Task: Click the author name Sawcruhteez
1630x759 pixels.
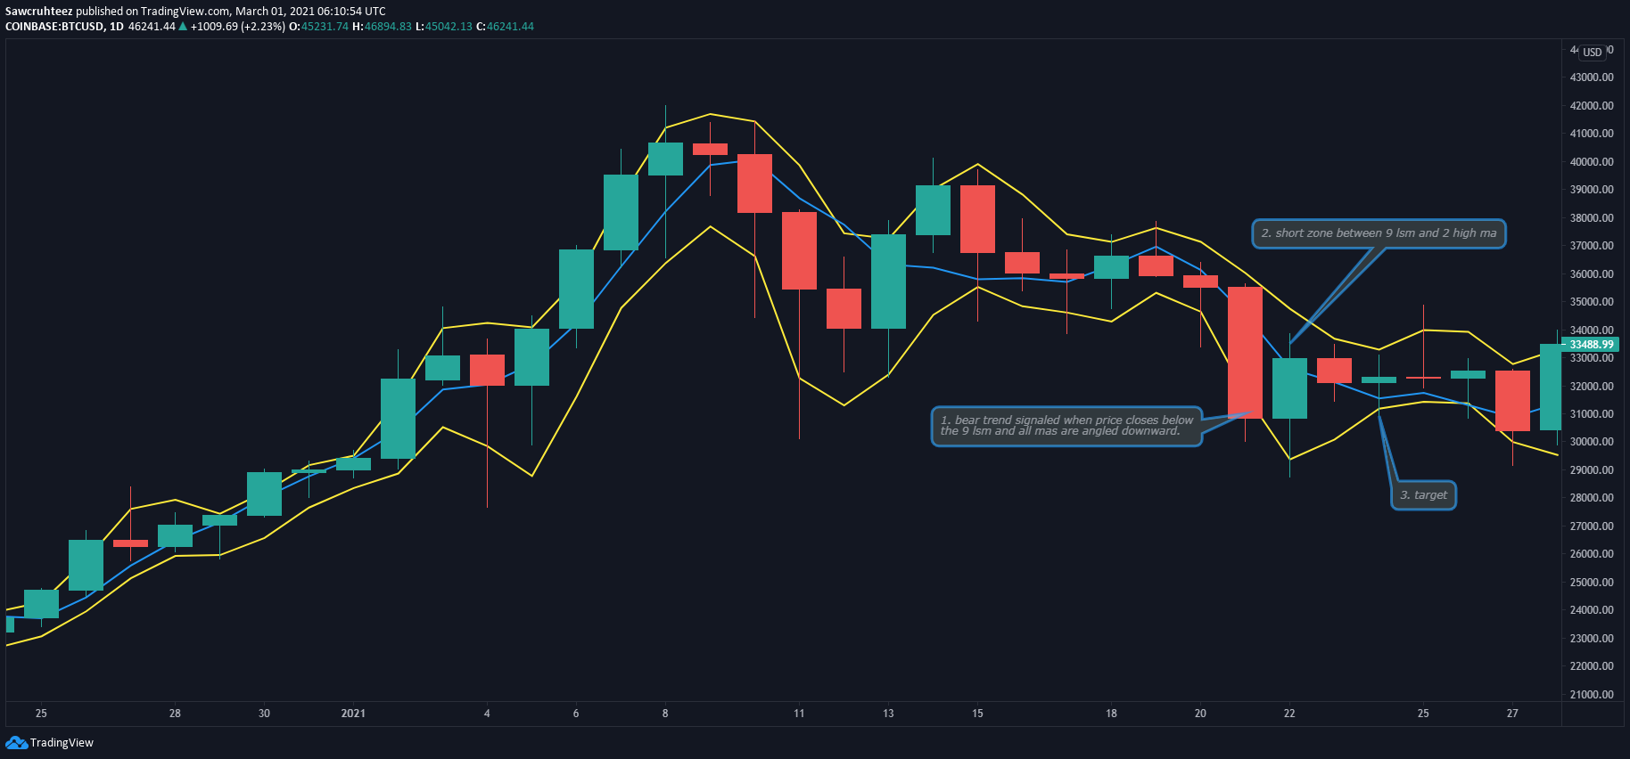Action: click(x=38, y=12)
